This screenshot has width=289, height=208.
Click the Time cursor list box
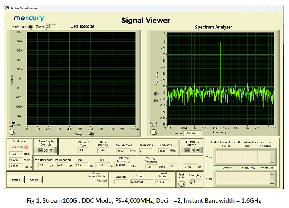(x=245, y=157)
